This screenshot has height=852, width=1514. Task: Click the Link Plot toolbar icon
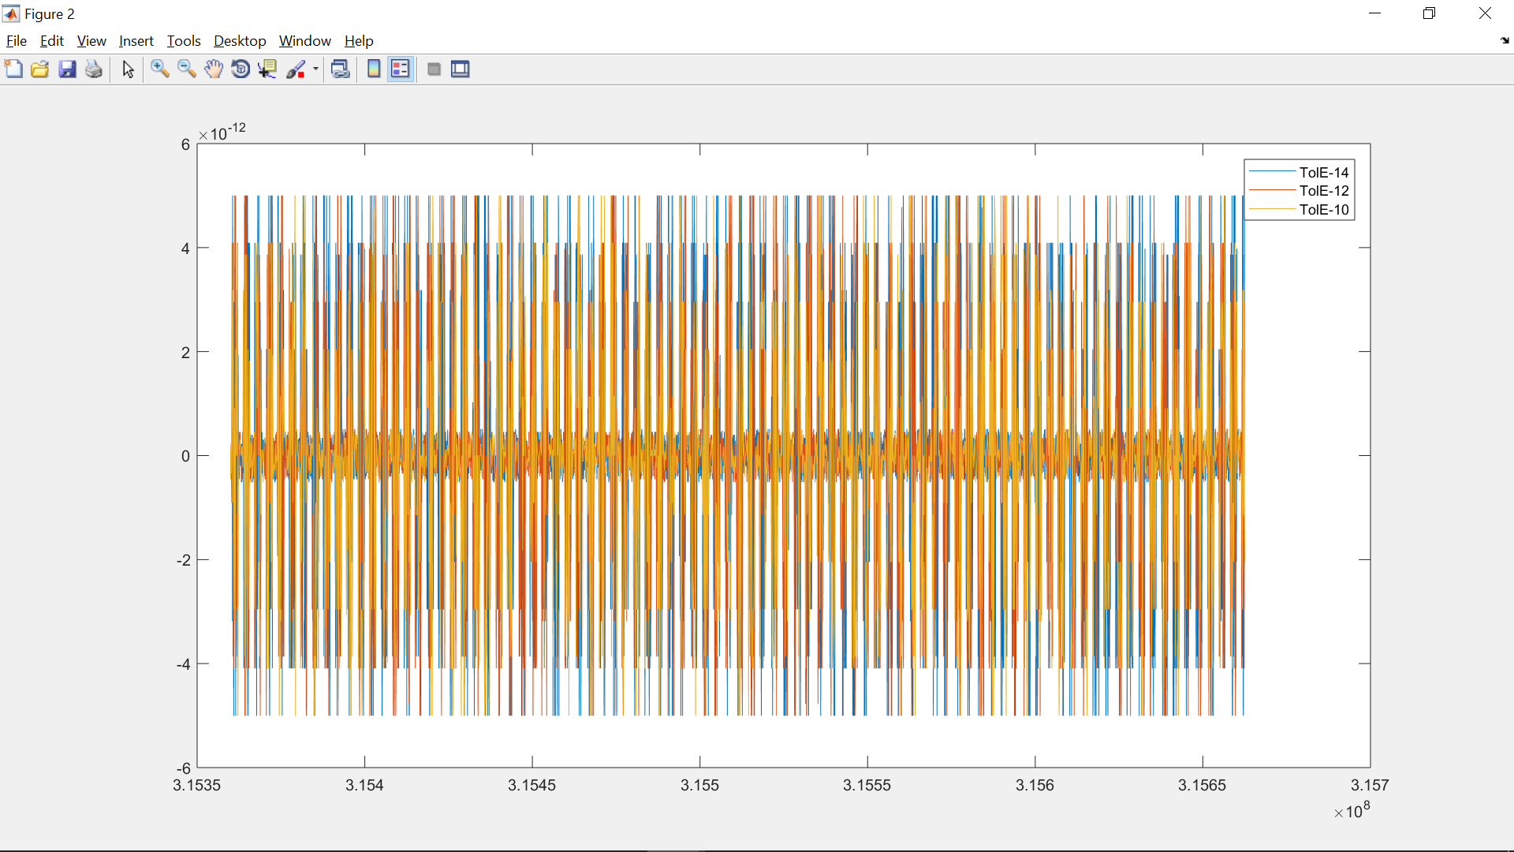point(341,69)
